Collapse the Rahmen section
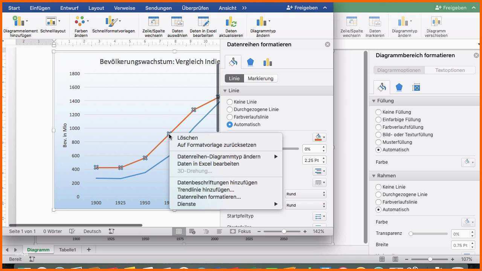The width and height of the screenshot is (482, 271). pos(374,176)
